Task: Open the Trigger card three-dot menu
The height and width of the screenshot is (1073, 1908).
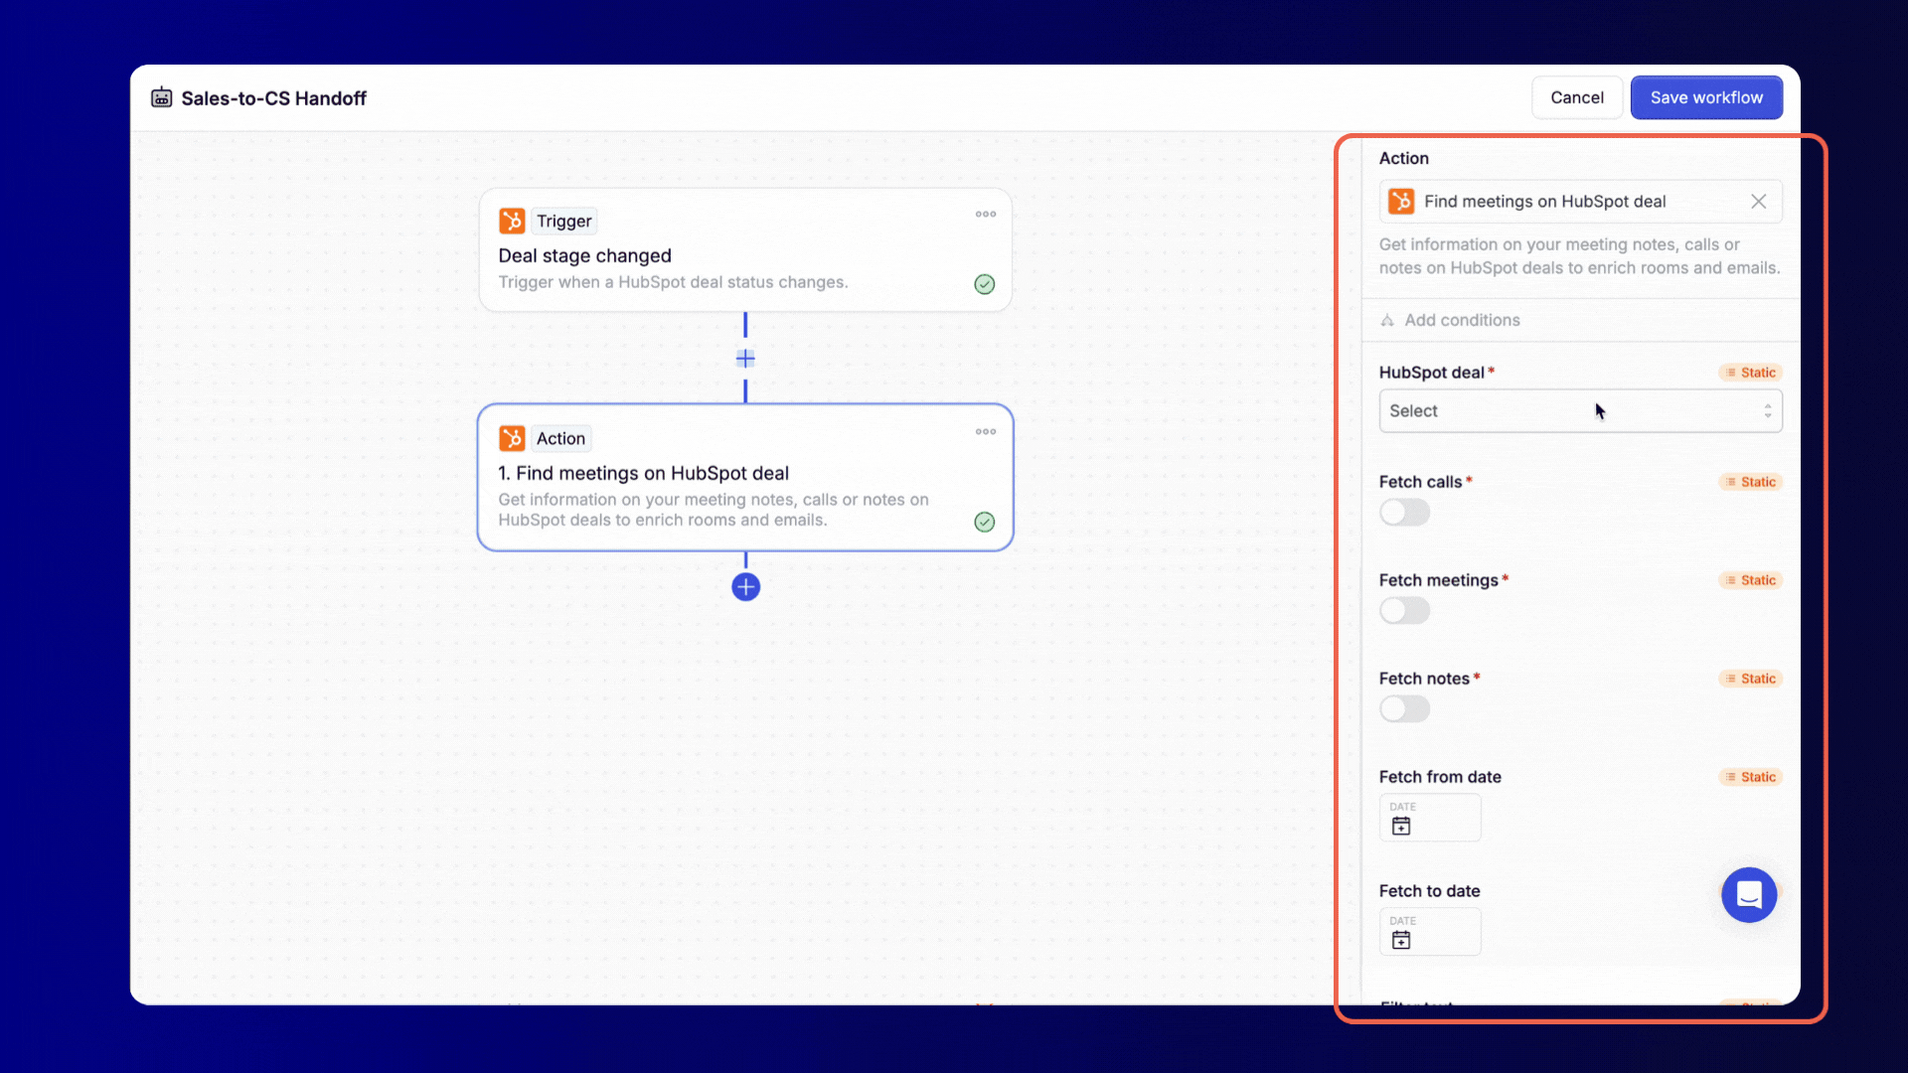Action: 985,215
